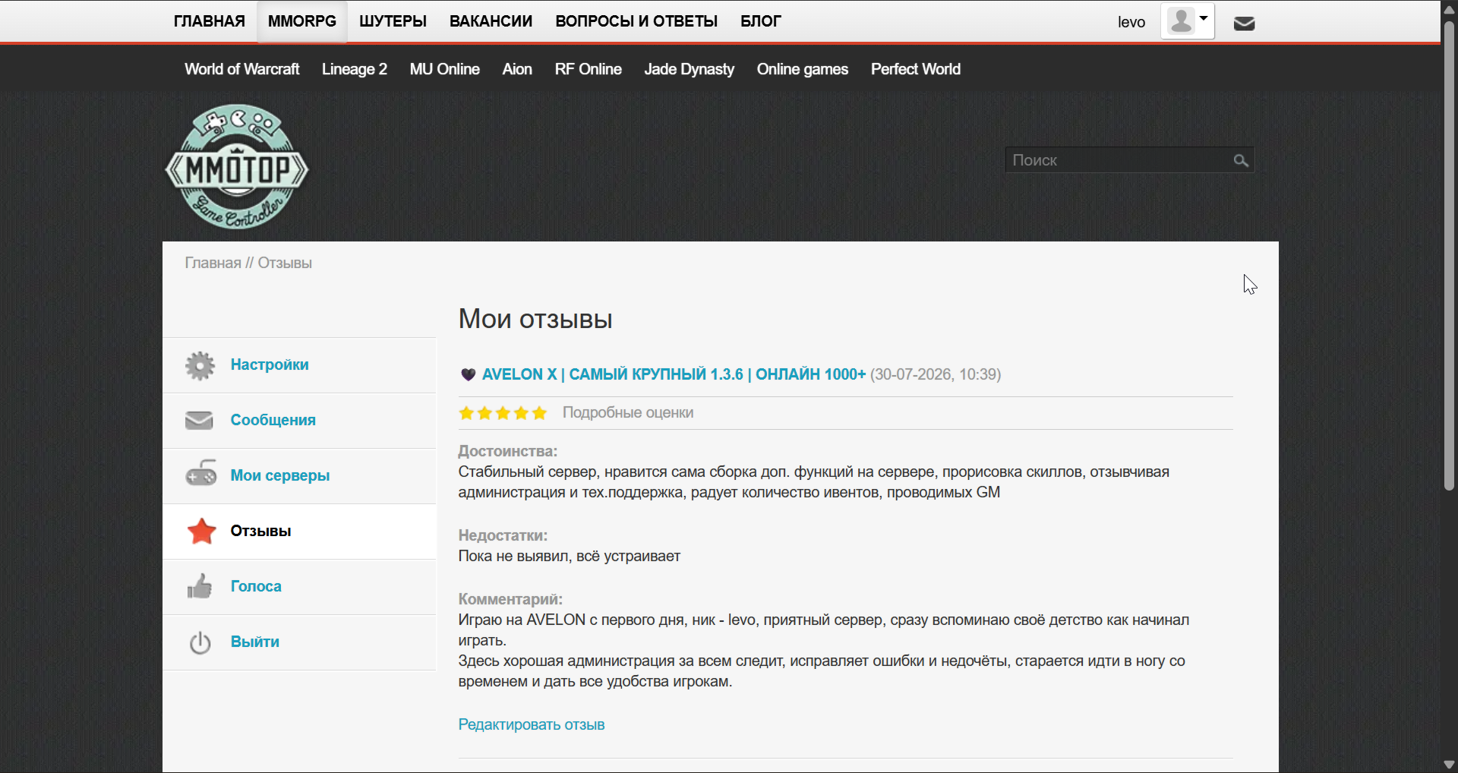Image resolution: width=1458 pixels, height=773 pixels.
Task: Click the five-star rating of the review
Action: 503,413
